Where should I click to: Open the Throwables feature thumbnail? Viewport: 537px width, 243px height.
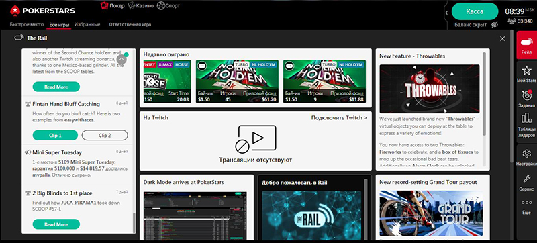(x=430, y=89)
